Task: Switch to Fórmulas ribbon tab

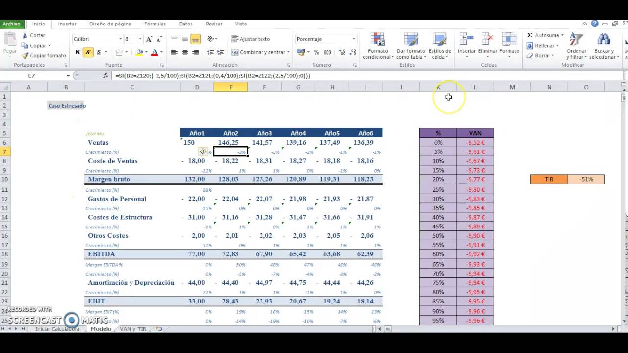Action: click(155, 24)
